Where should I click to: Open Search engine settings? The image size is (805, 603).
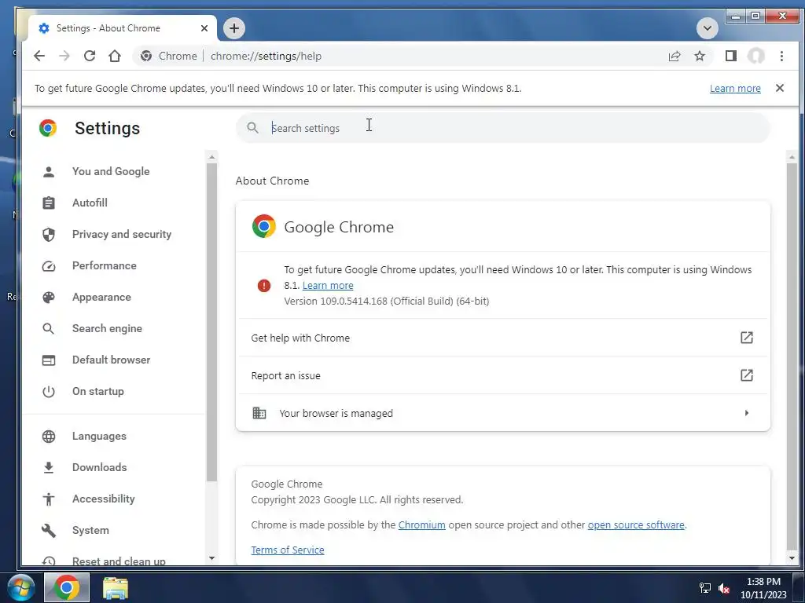coord(107,328)
